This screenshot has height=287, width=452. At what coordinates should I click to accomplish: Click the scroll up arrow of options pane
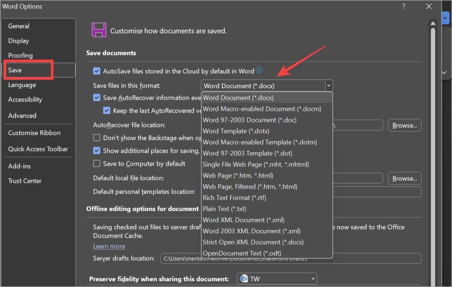[433, 23]
